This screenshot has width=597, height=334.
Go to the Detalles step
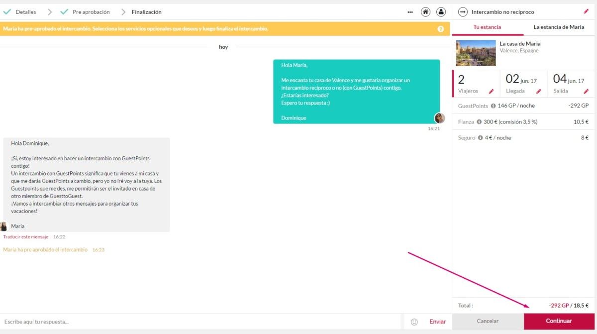point(26,12)
